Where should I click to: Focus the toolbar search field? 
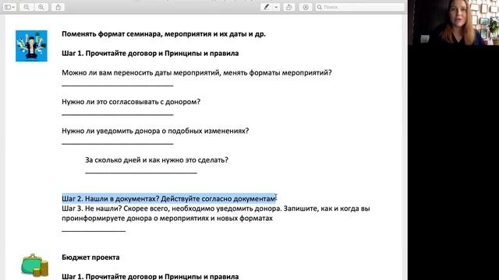click(360, 7)
